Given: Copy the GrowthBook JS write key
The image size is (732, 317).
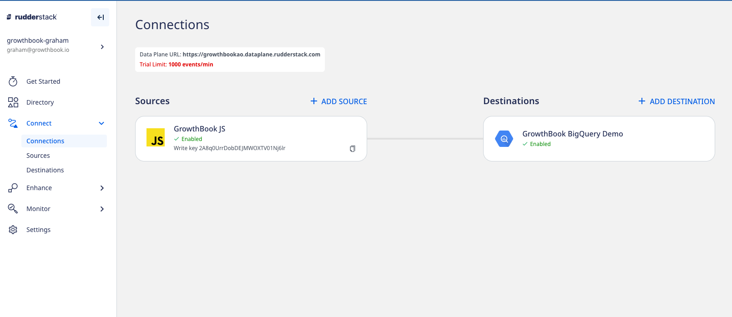Looking at the screenshot, I should point(353,149).
